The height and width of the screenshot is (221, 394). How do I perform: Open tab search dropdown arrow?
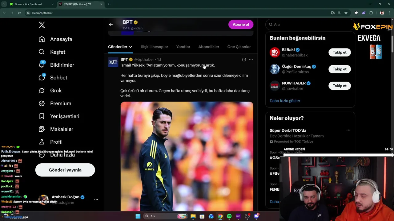4,4
